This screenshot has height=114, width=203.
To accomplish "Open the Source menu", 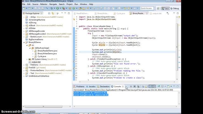I will tap(35, 4).
